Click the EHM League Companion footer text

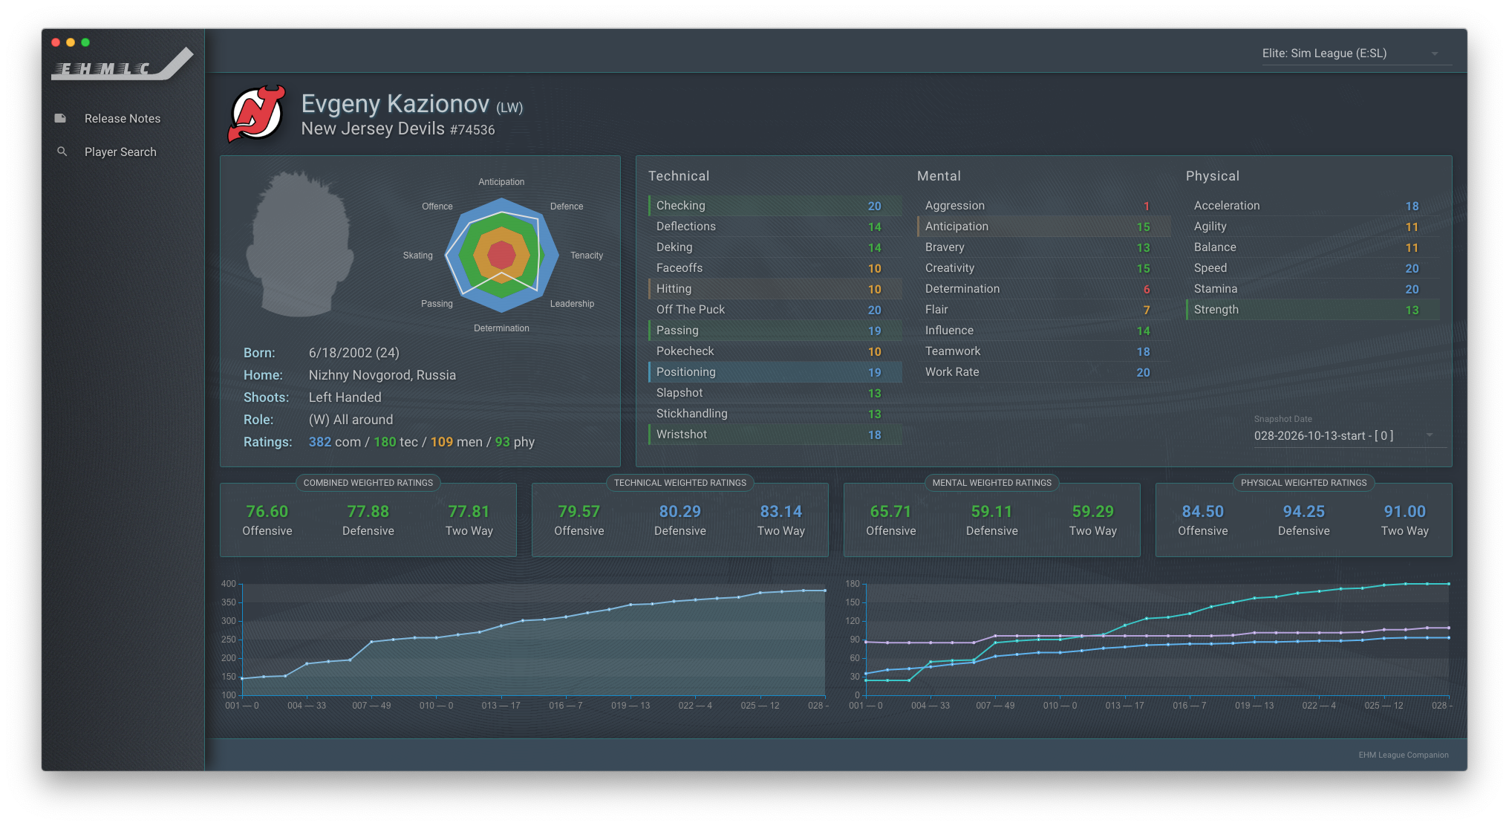click(1403, 755)
